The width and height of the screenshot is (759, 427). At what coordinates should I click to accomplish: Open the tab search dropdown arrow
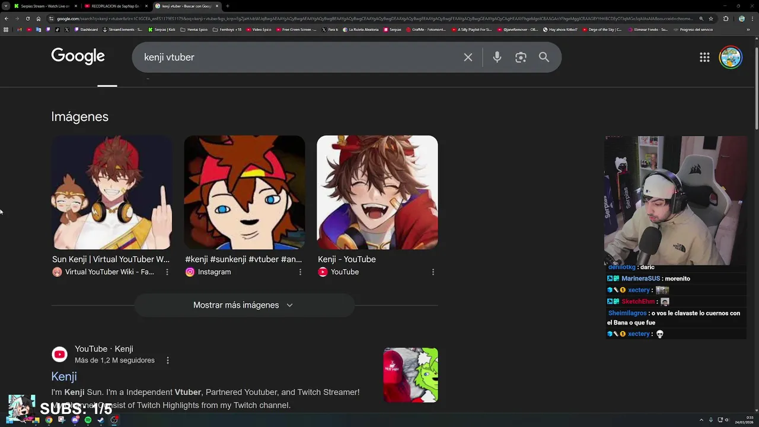pyautogui.click(x=6, y=6)
